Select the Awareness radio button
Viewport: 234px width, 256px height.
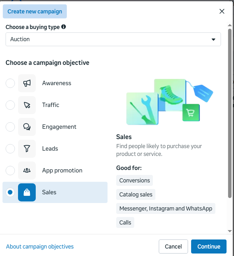click(10, 83)
